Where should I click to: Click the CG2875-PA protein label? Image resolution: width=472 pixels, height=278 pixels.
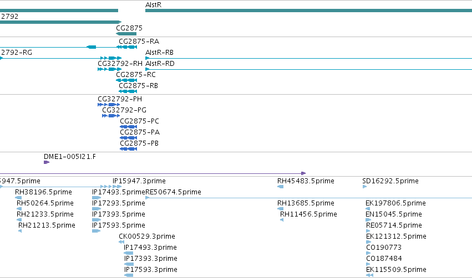(140, 132)
